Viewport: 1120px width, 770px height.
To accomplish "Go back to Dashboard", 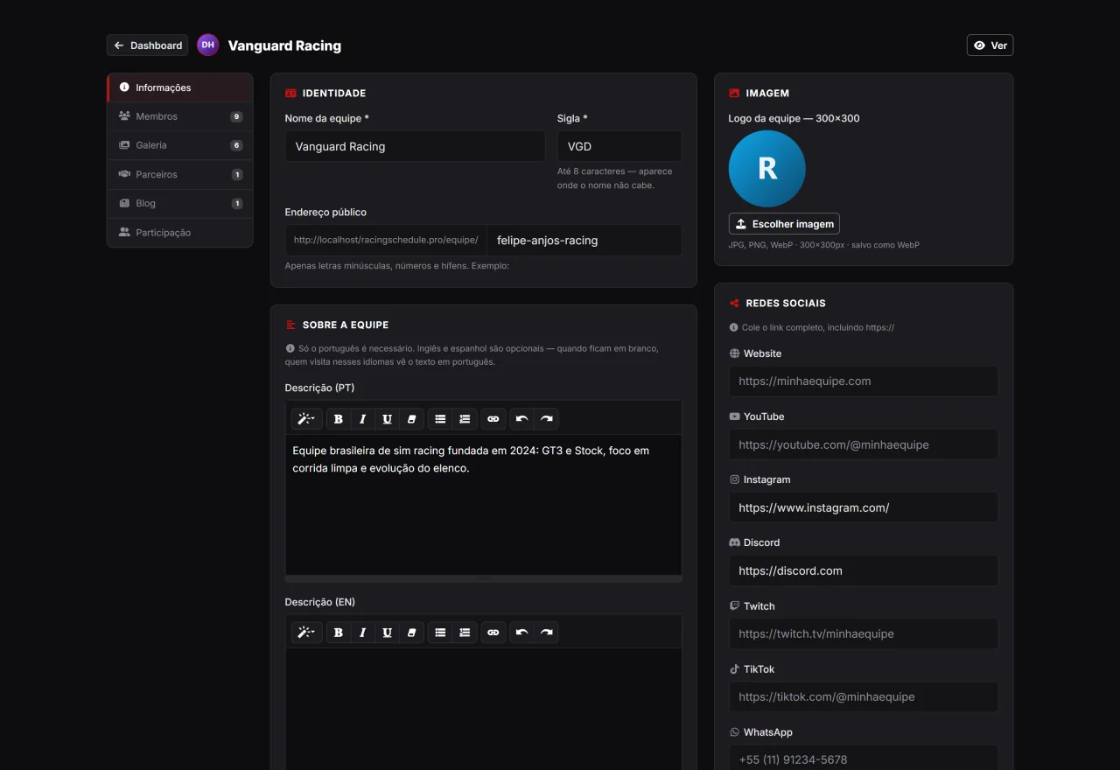I will tap(147, 45).
